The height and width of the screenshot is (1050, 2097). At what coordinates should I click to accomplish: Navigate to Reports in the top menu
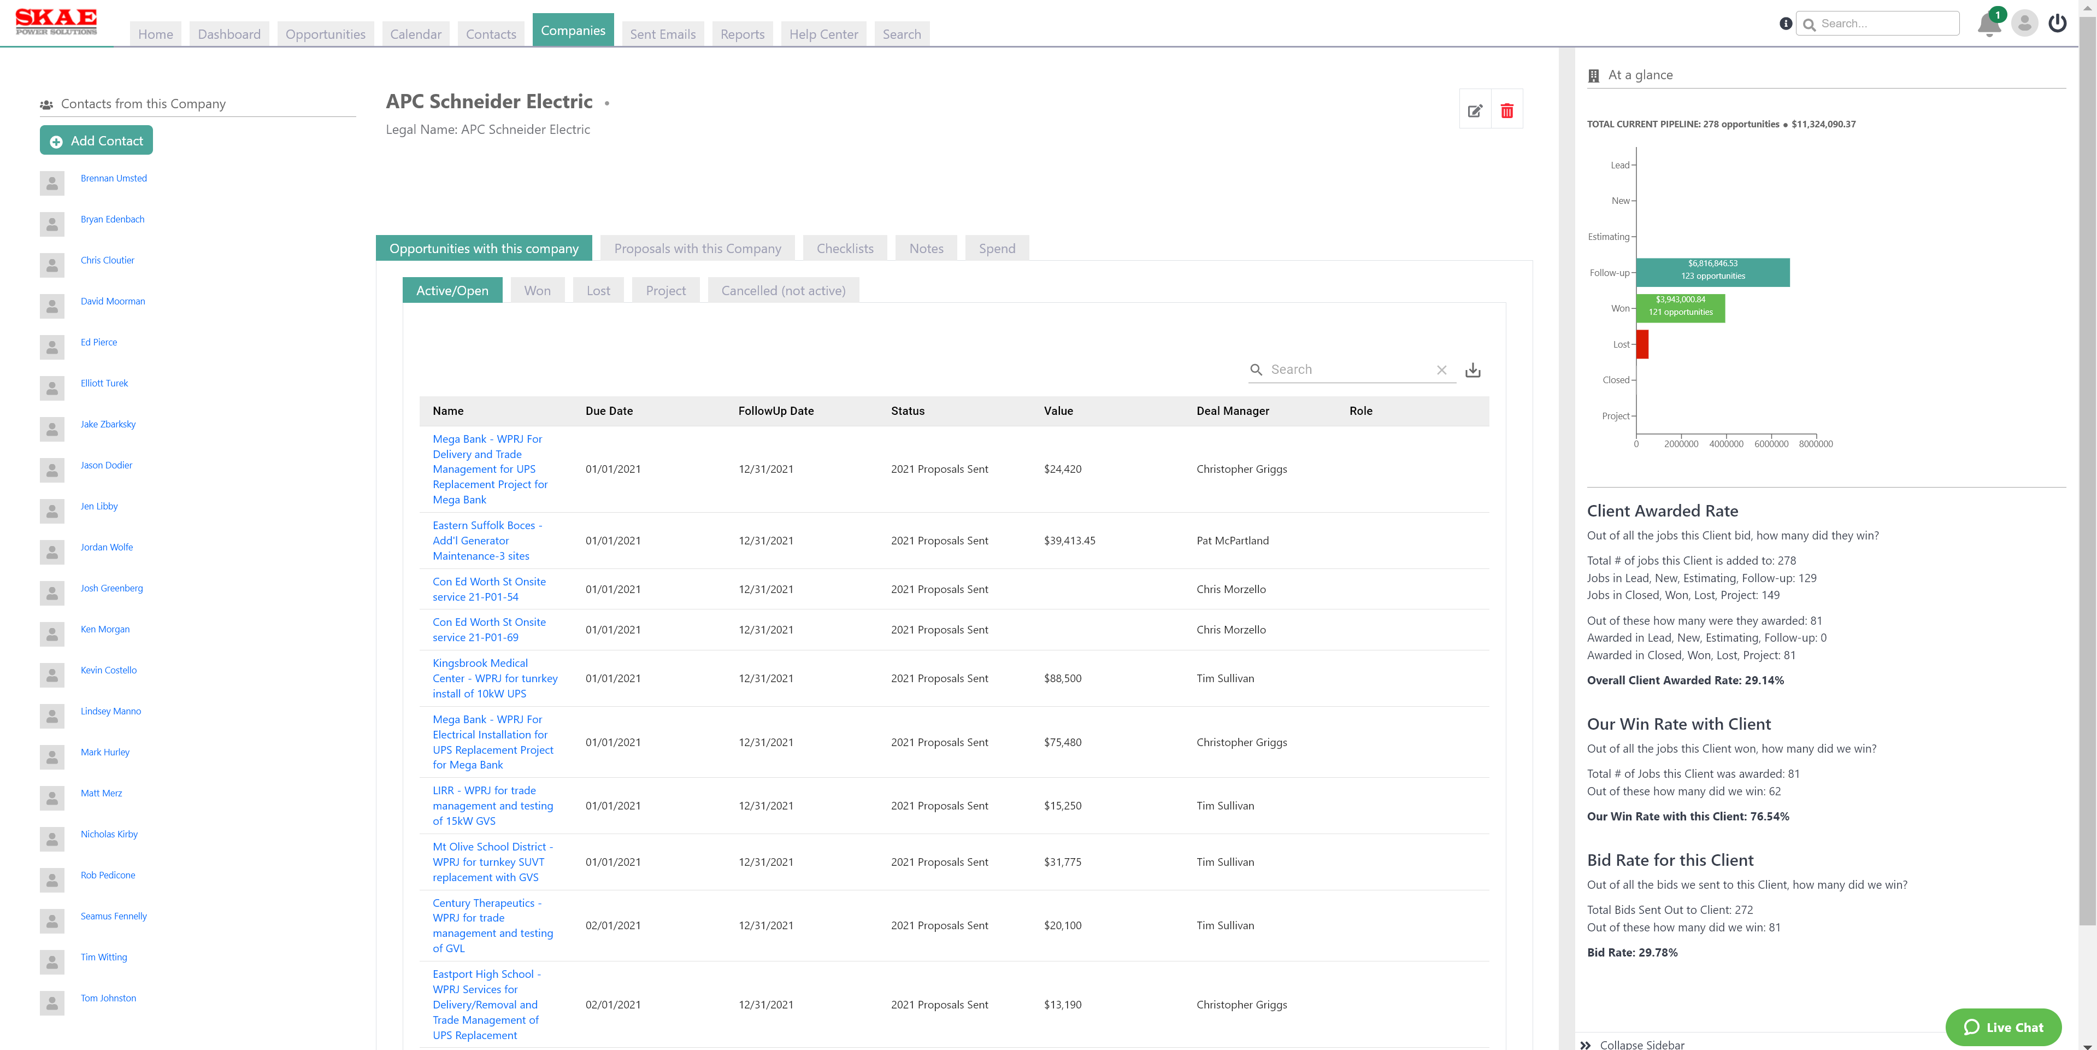[x=741, y=33]
